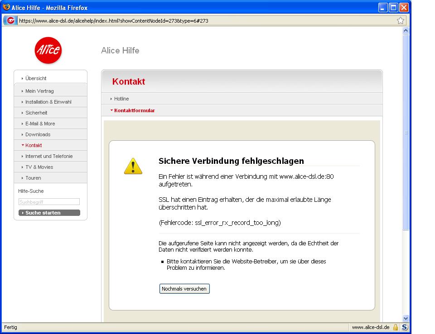Click the S add-on icon in status bar
The width and height of the screenshot is (435, 334).
click(x=404, y=327)
